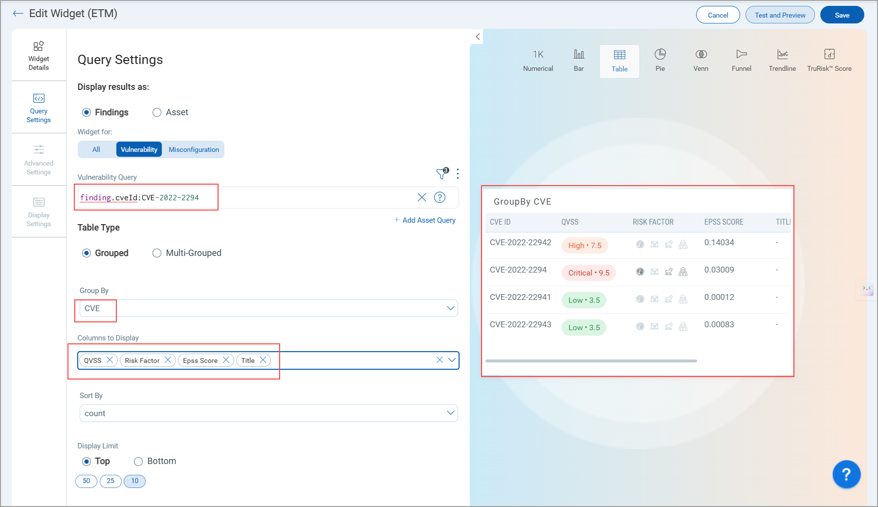Choose the Venn diagram widget type

point(701,60)
